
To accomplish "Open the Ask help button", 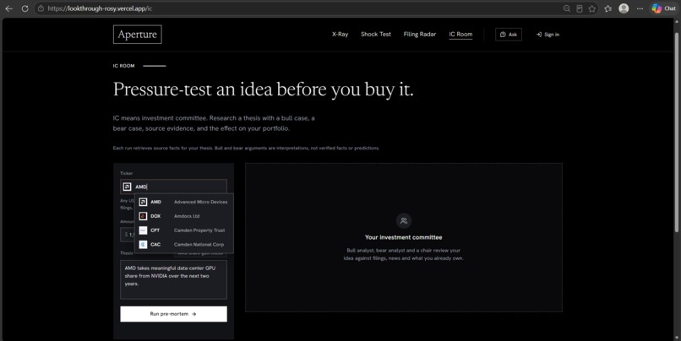I will 508,35.
